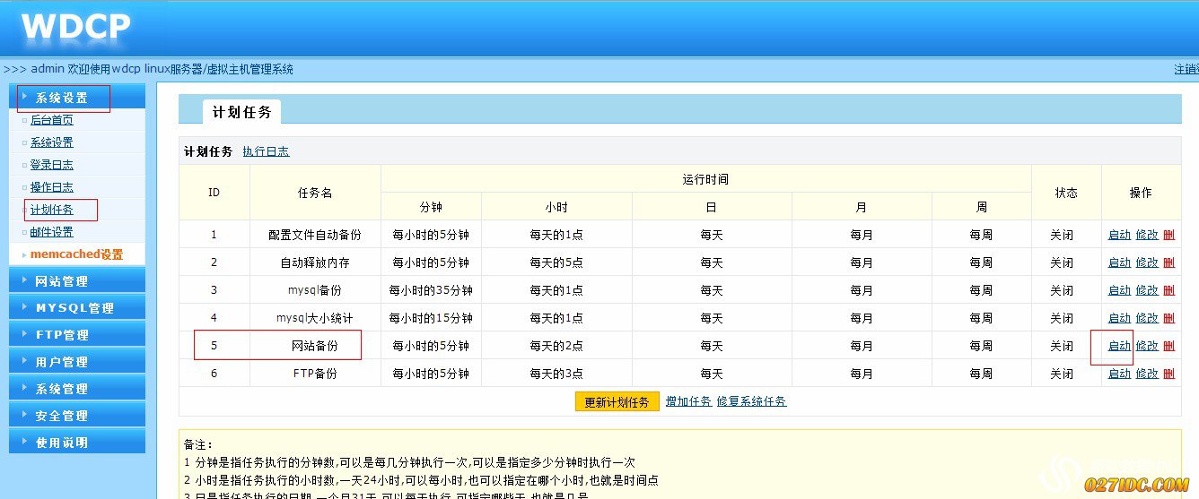
Task: Expand the 用户管理 sidebar section
Action: tap(76, 361)
